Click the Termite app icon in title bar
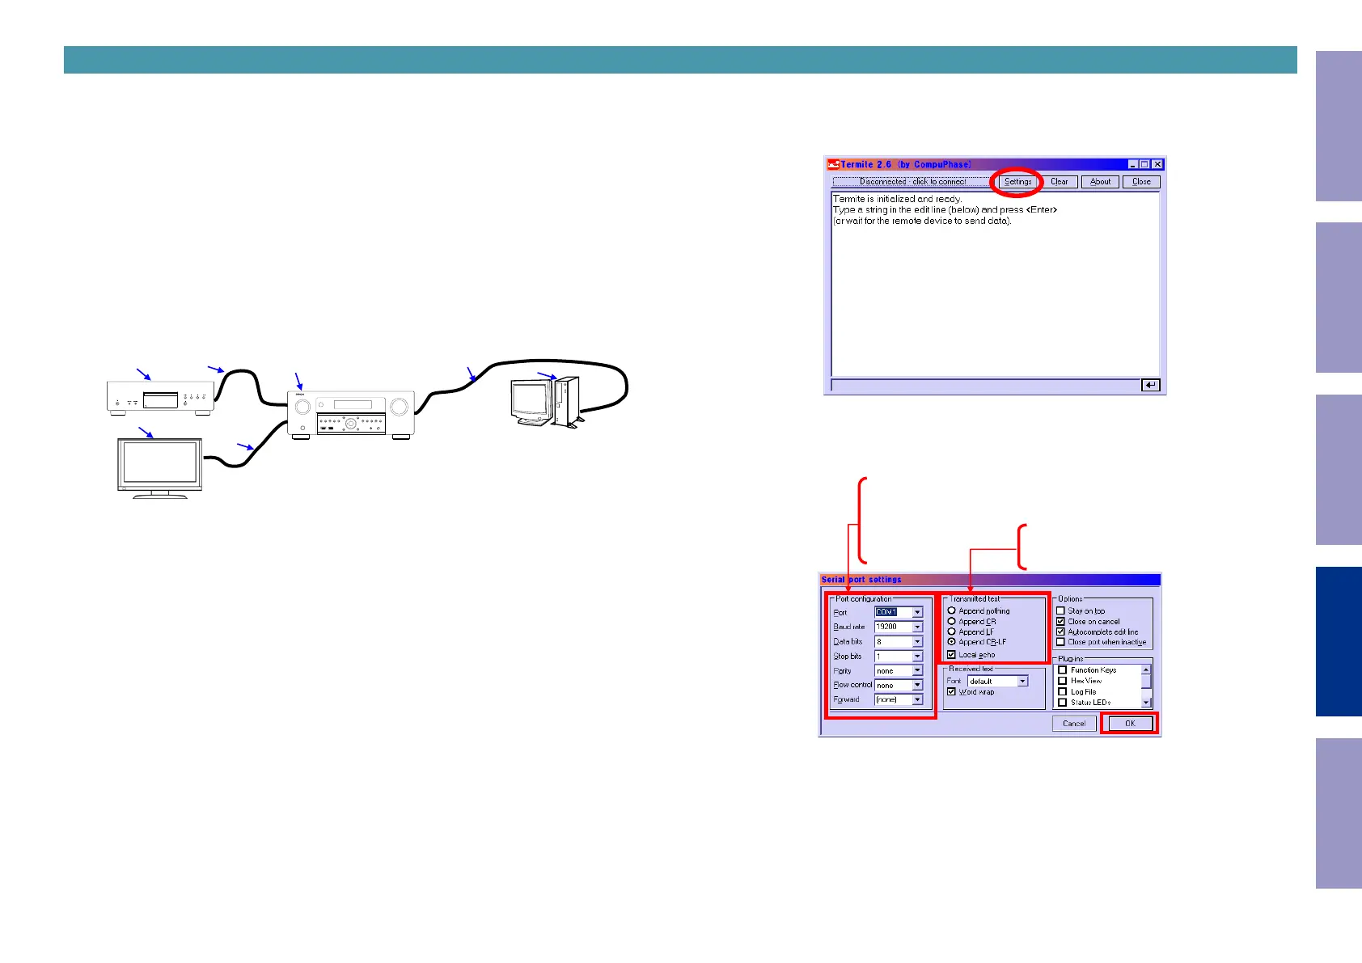 coord(833,164)
